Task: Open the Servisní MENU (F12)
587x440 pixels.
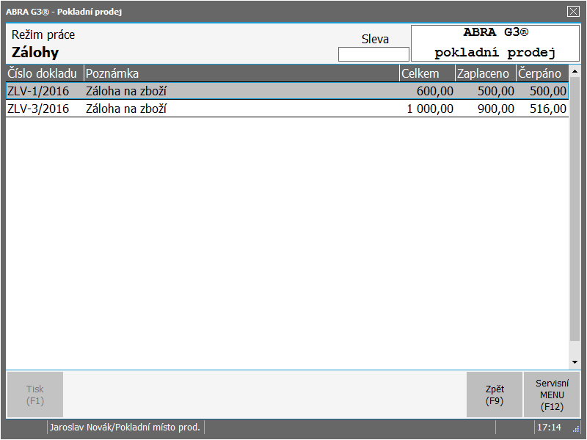Action: [552, 395]
